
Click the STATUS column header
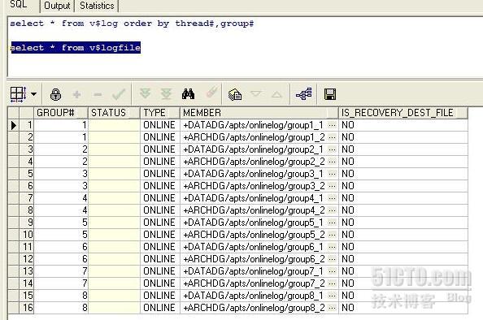pos(114,113)
